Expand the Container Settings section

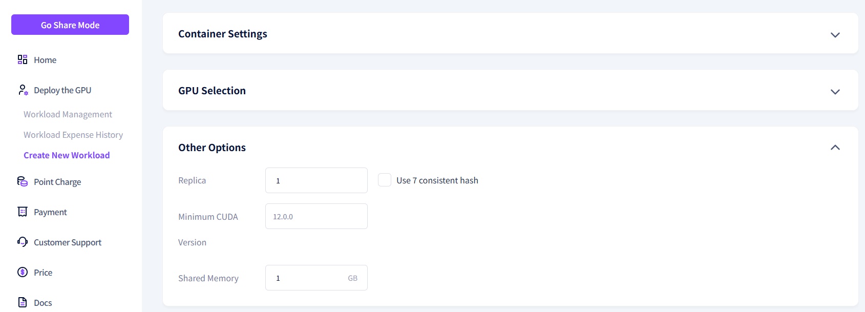pyautogui.click(x=835, y=35)
